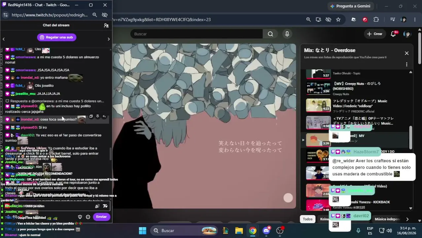The height and width of the screenshot is (238, 422).
Task: Reply to the hovered irondal_xd message
Action: tap(104, 116)
